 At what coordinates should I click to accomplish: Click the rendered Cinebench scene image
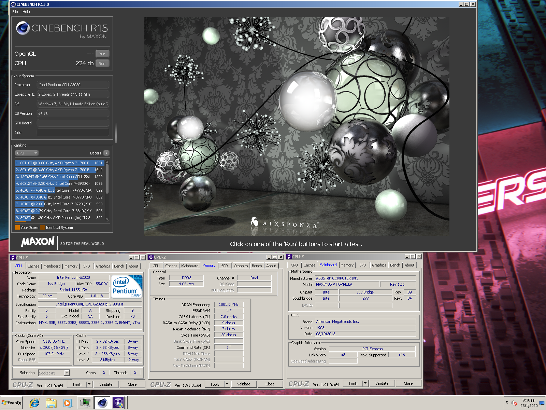(x=296, y=126)
